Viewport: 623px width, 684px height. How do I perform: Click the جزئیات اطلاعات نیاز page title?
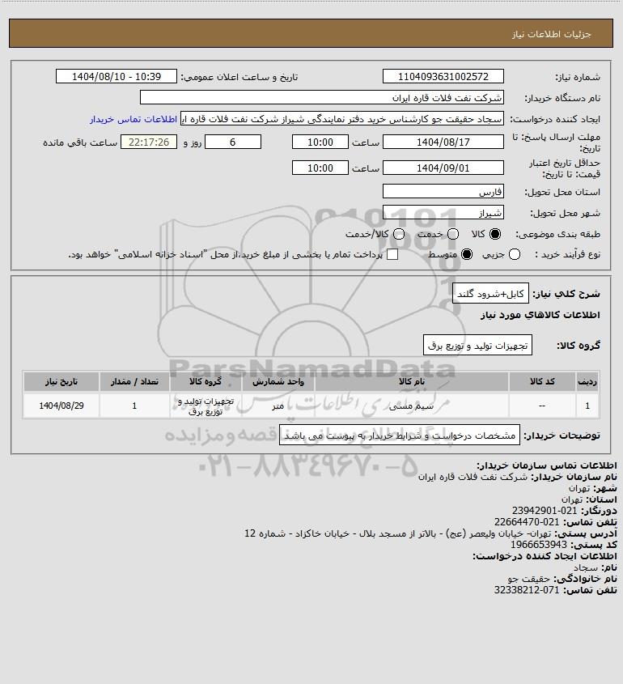click(552, 34)
